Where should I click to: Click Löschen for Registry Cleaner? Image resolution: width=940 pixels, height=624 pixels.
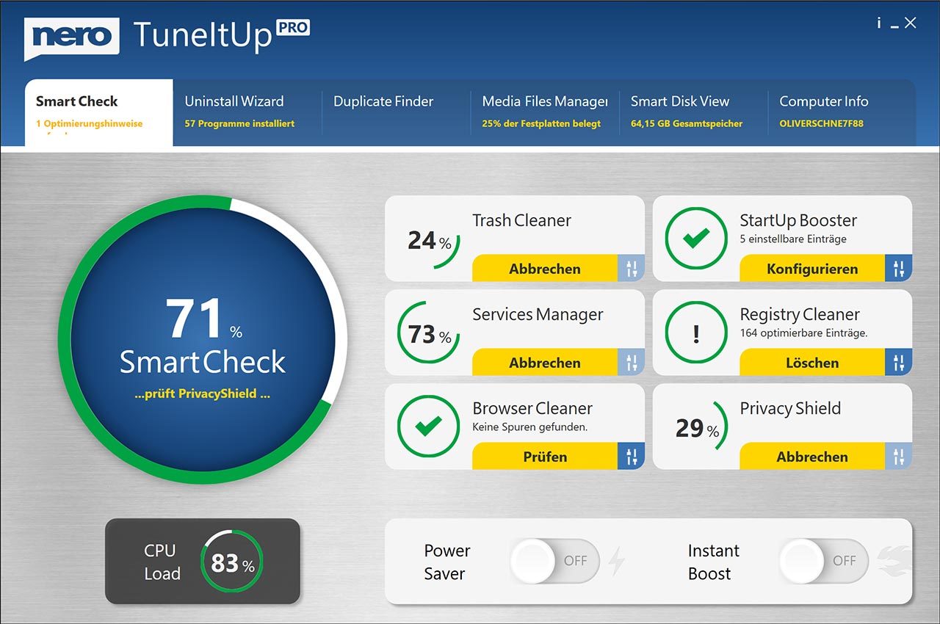coord(812,362)
